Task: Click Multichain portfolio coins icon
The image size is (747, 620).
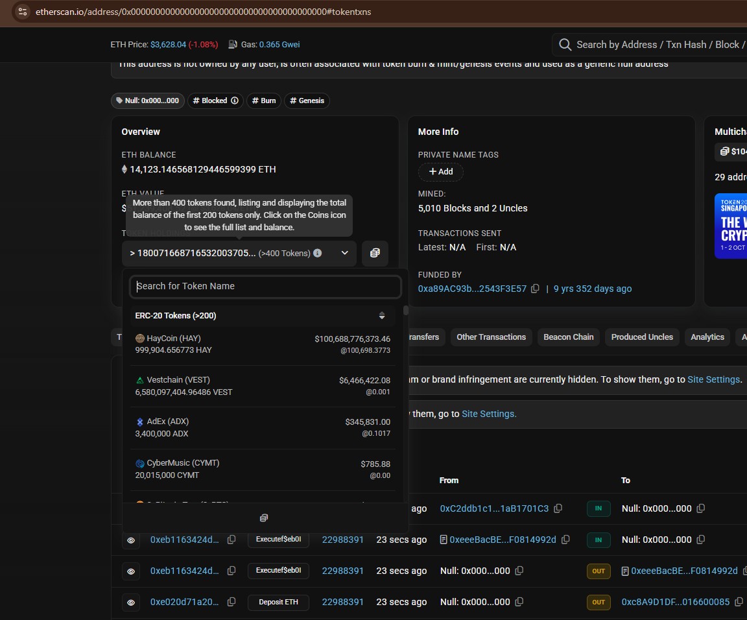Action: click(724, 152)
